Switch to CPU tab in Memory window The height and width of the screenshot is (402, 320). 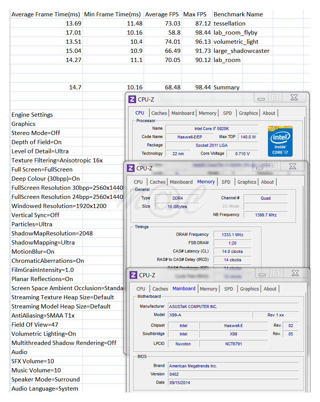138,182
